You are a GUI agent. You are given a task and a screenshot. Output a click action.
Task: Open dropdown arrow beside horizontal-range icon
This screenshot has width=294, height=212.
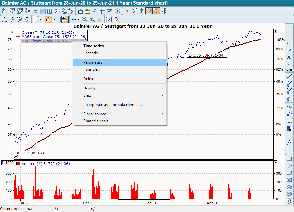click(78, 19)
